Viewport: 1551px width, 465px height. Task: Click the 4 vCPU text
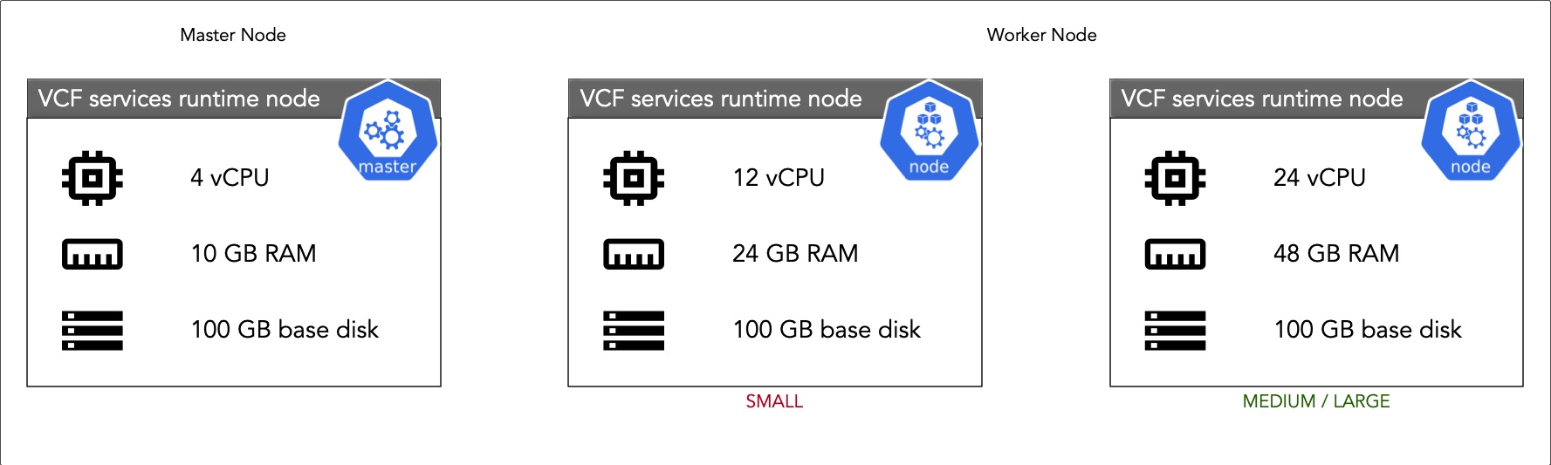tap(230, 177)
